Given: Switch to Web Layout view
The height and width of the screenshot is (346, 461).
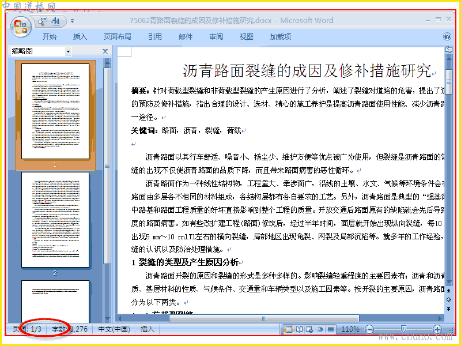Looking at the screenshot, I should click(309, 329).
